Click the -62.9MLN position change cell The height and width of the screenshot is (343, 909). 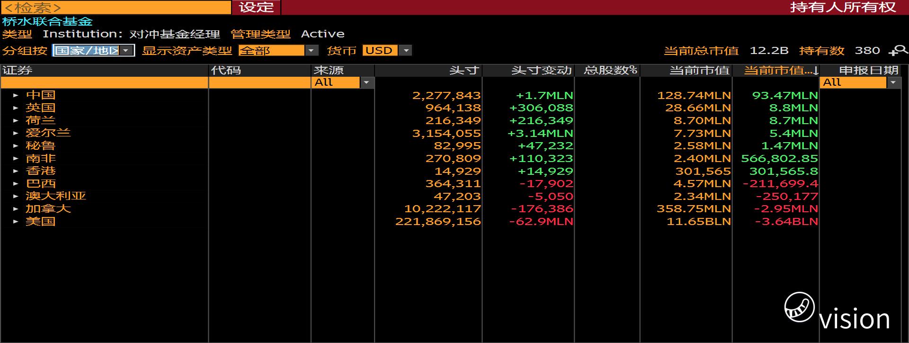[541, 221]
